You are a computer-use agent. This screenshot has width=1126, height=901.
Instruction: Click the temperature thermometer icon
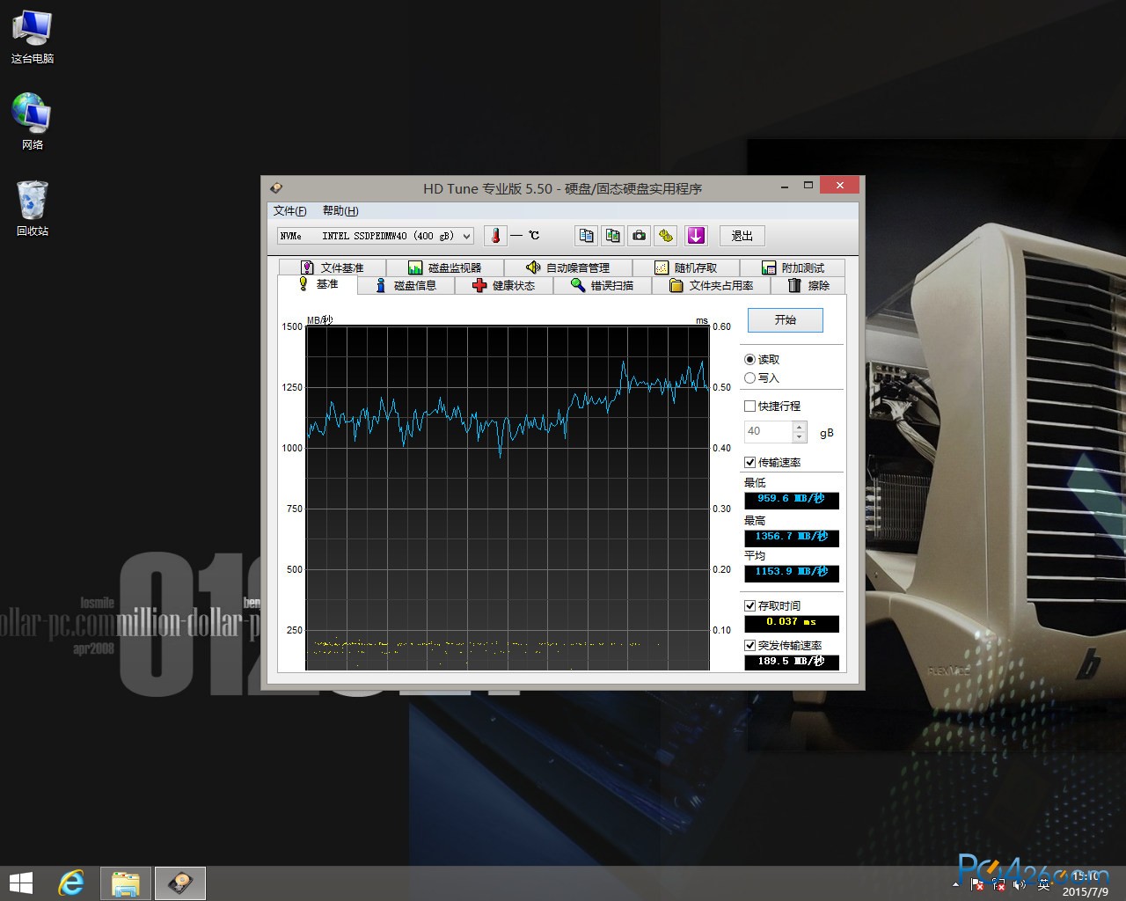click(x=495, y=236)
